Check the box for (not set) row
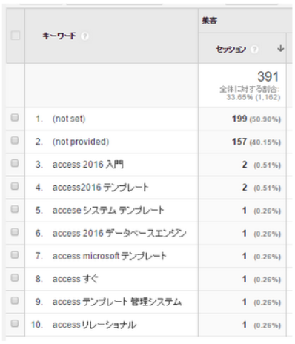The width and height of the screenshot is (295, 344). 15,117
